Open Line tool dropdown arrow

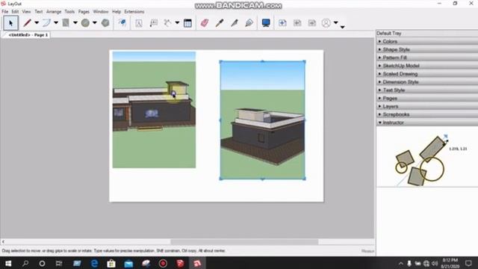click(37, 22)
